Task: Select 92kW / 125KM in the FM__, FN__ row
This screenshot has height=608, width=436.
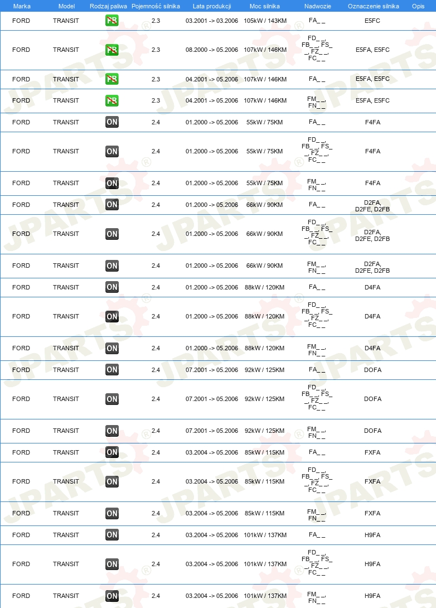Action: coord(264,431)
